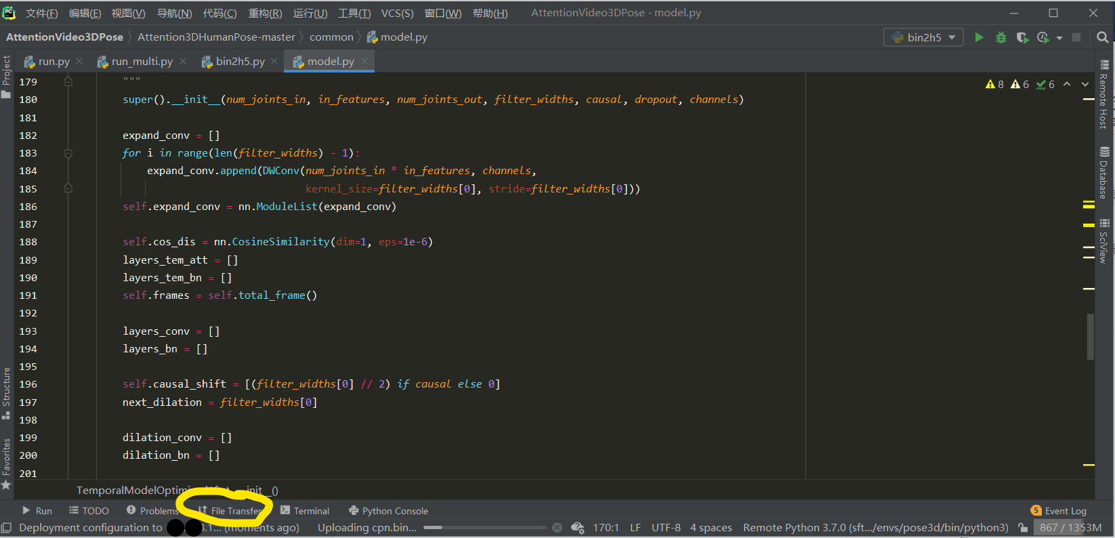Open the 文件(F) menu
The image size is (1115, 538).
tap(41, 13)
